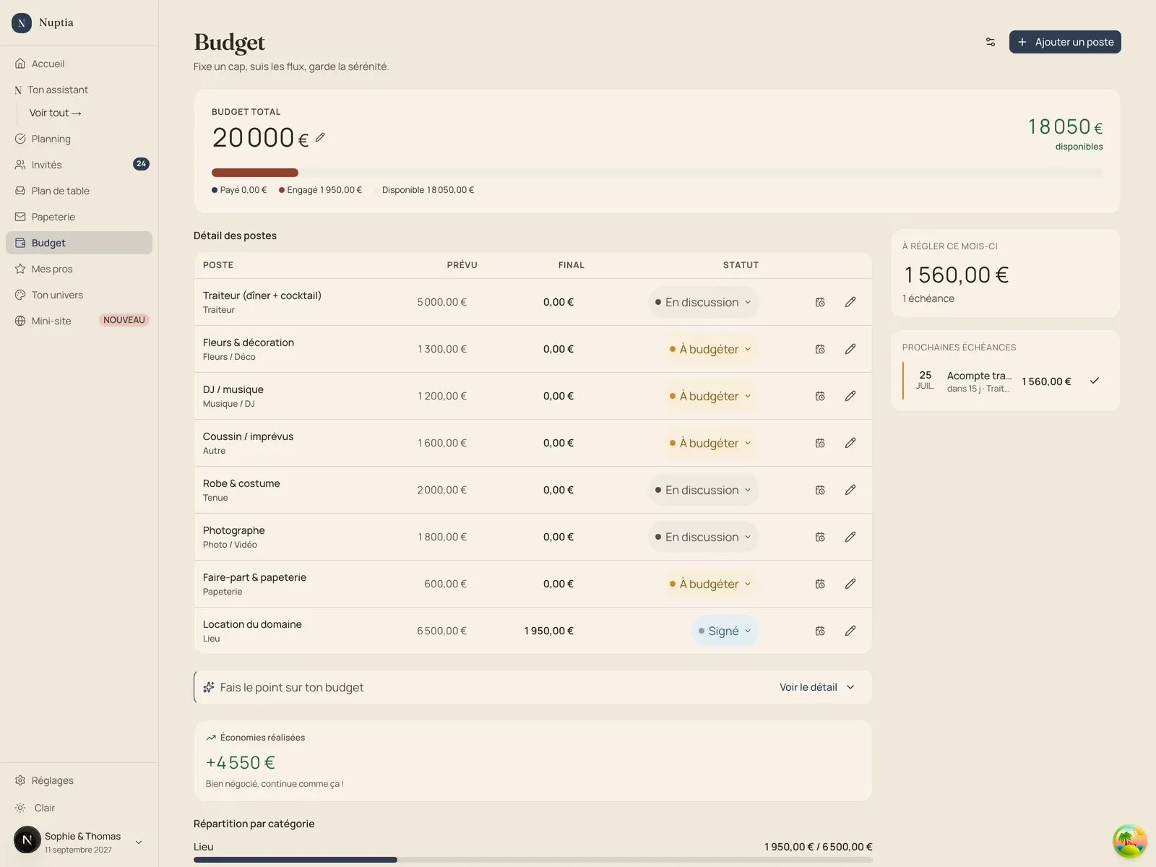Open the Faire-part & papeterie status dropdown
Image resolution: width=1156 pixels, height=867 pixels.
(711, 584)
